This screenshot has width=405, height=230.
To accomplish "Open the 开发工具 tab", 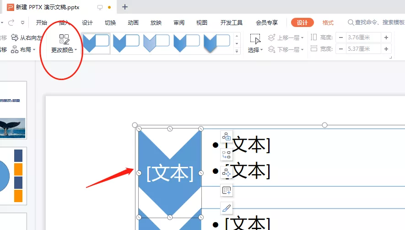I will (x=232, y=23).
